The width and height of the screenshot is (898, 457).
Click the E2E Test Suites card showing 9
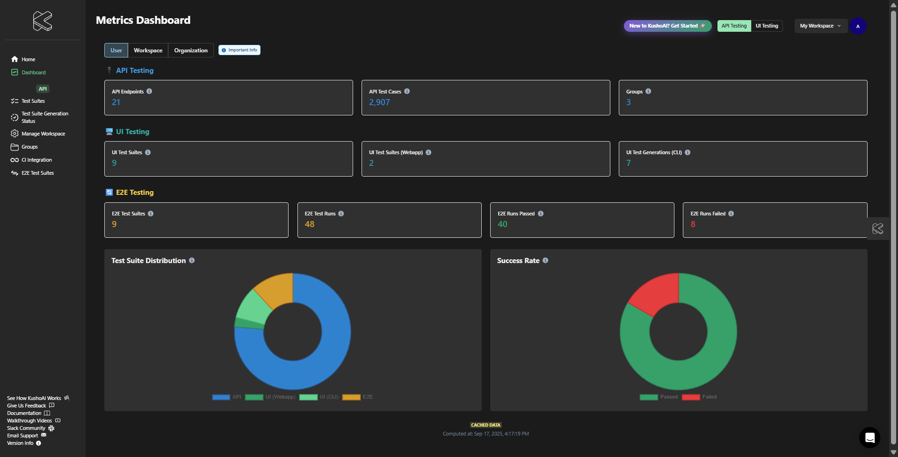pyautogui.click(x=196, y=220)
